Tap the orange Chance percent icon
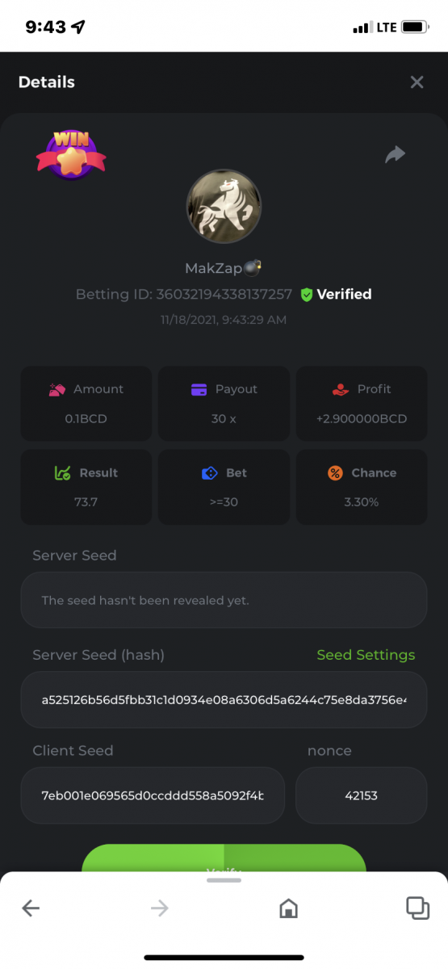The width and height of the screenshot is (448, 969). tap(335, 473)
